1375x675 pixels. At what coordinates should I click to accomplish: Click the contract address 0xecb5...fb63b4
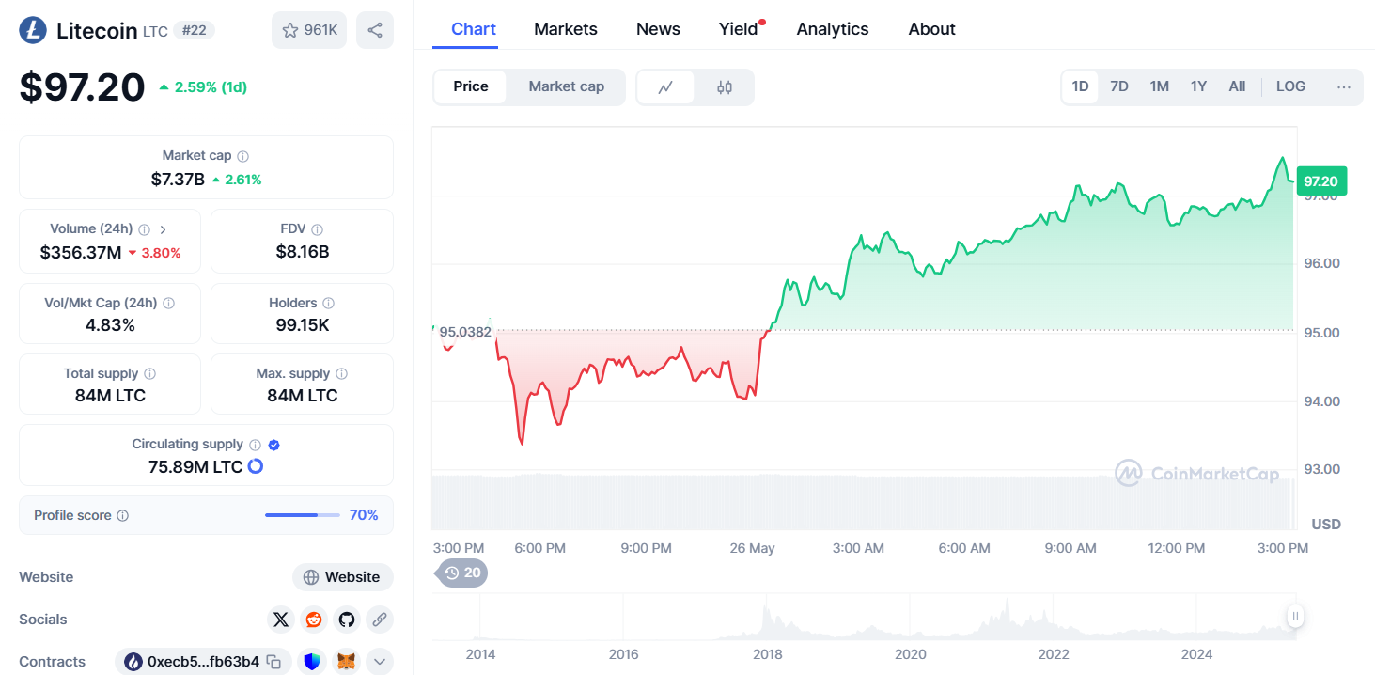[x=203, y=662]
